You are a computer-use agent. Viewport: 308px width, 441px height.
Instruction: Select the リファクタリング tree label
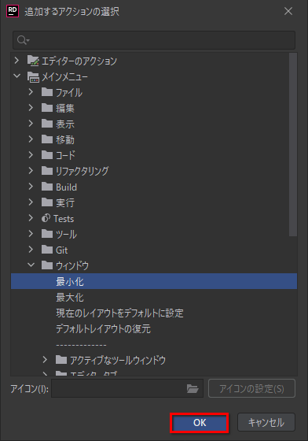click(82, 171)
